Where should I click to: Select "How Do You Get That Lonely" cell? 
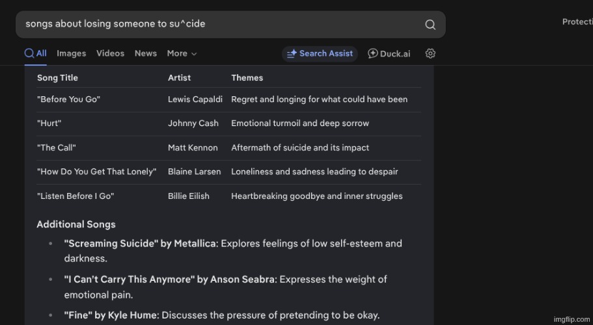[x=96, y=172]
